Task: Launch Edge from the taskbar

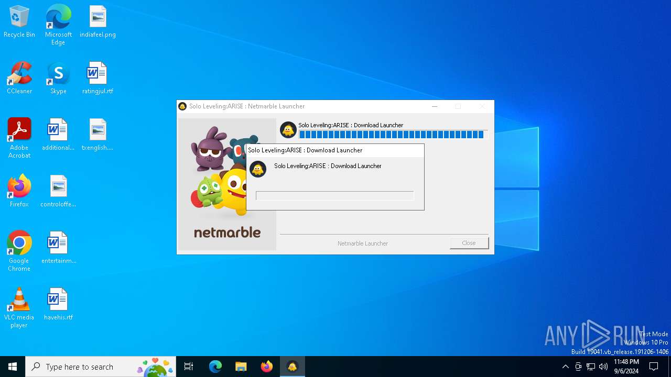Action: 215,367
